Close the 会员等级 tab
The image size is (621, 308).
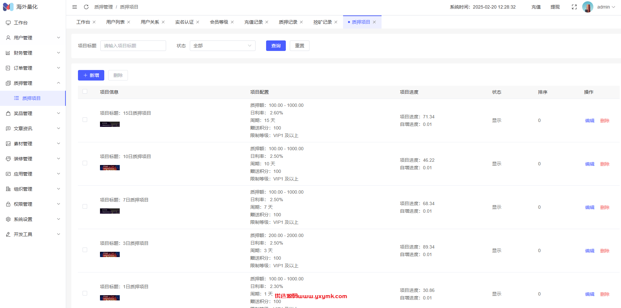(232, 22)
